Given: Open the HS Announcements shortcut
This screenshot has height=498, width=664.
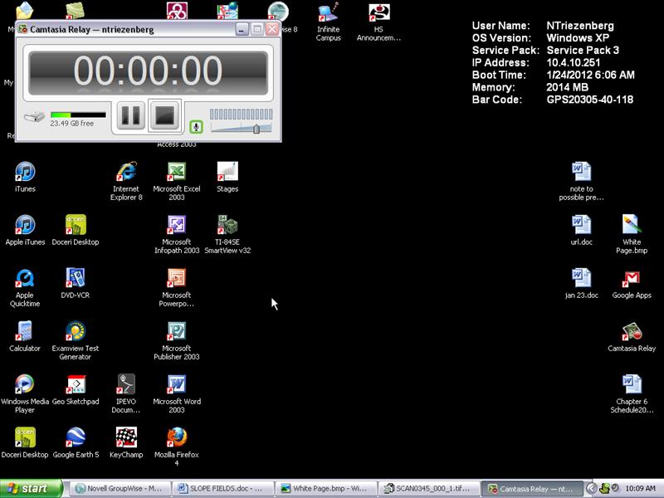Looking at the screenshot, I should [378, 22].
